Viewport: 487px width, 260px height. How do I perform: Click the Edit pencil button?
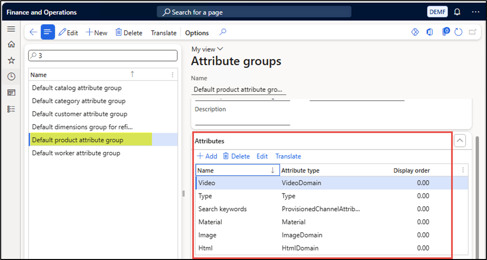pos(68,33)
